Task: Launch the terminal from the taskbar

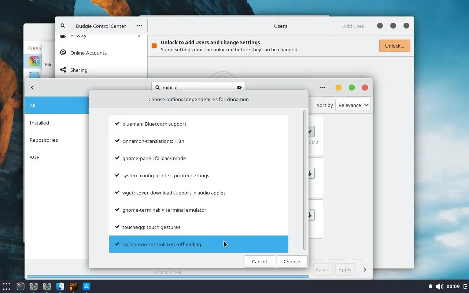Action: point(21,286)
